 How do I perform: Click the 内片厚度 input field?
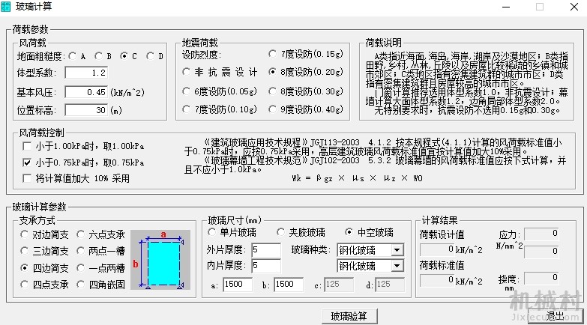click(266, 266)
